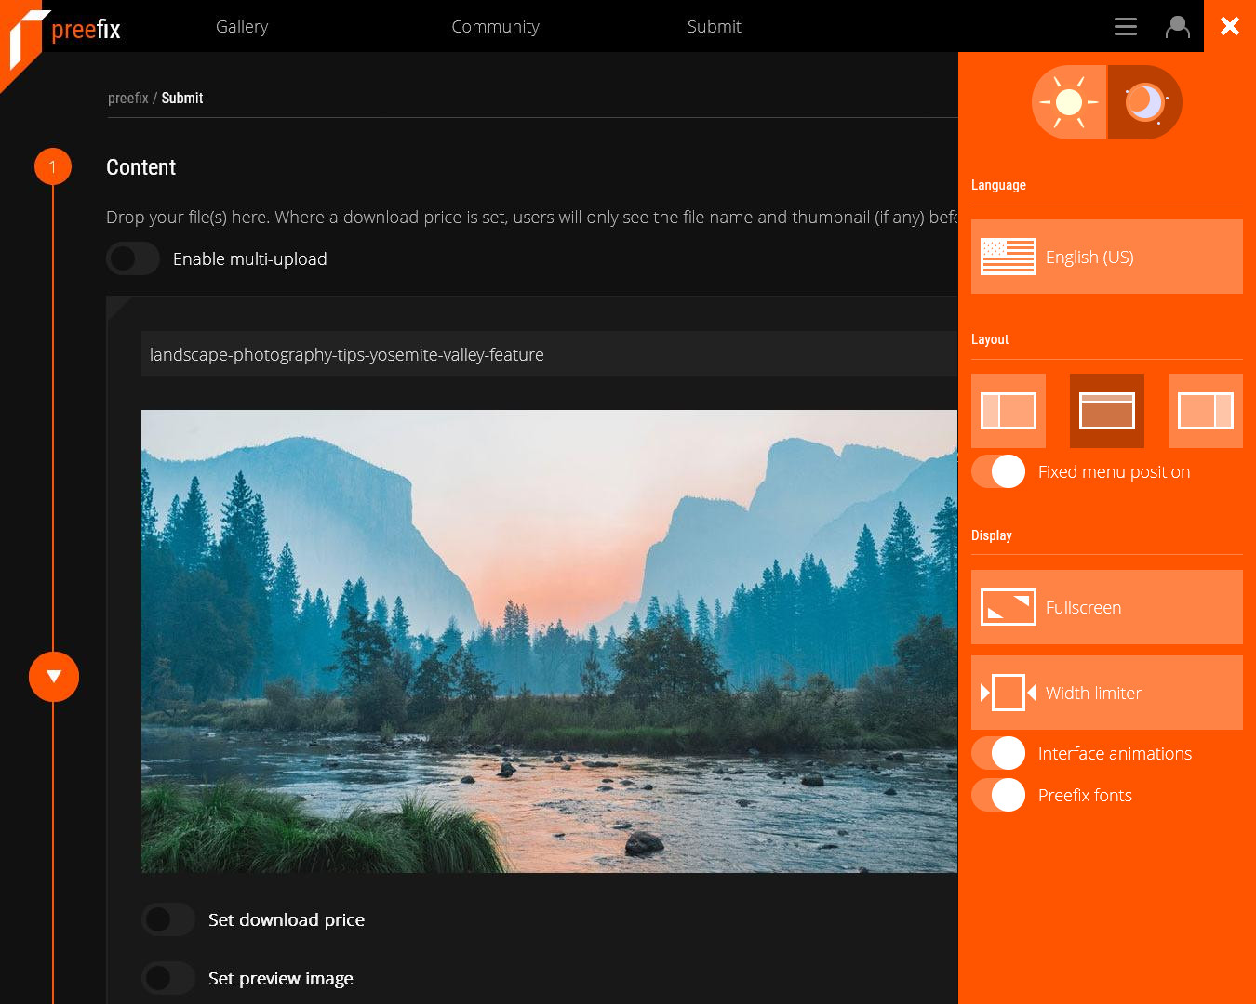The image size is (1256, 1004).
Task: Turn off Fixed menu position
Action: [998, 471]
